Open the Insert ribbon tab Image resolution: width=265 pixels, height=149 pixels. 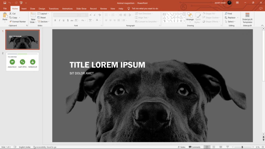point(24,8)
